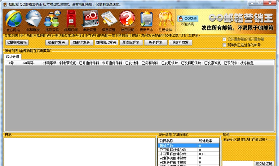Click the 剩余漂流瓶 column header
The width and height of the screenshot is (279, 166).
point(68,63)
